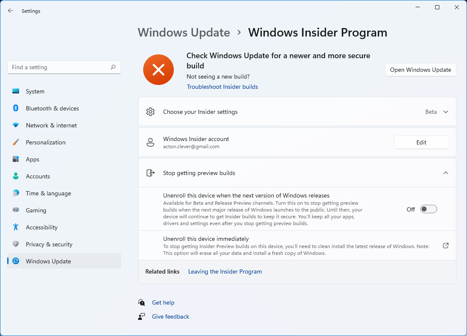Click the Network & internet wifi icon
Viewport: 467px width, 336px height.
point(16,125)
